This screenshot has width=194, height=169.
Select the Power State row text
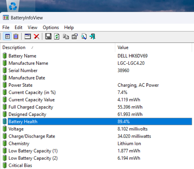21,85
